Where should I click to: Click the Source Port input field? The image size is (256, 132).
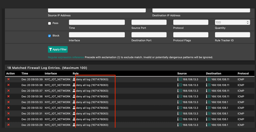point(149,22)
